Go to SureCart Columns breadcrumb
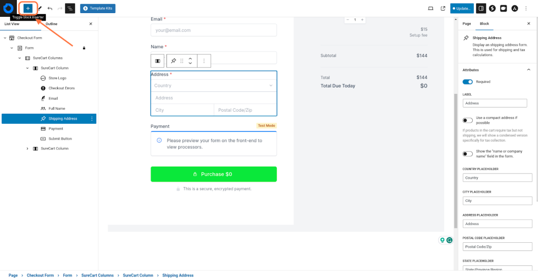Viewport: 538px width, 279px height. coord(97,275)
